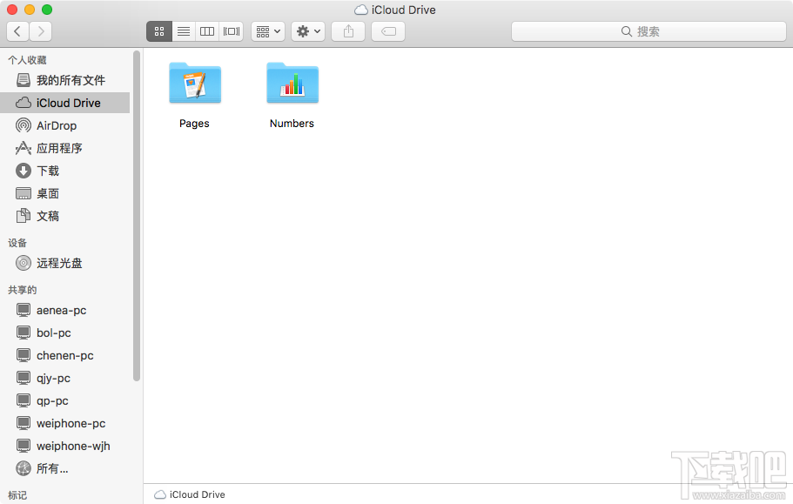
Task: Click inside the search field
Action: pos(649,30)
